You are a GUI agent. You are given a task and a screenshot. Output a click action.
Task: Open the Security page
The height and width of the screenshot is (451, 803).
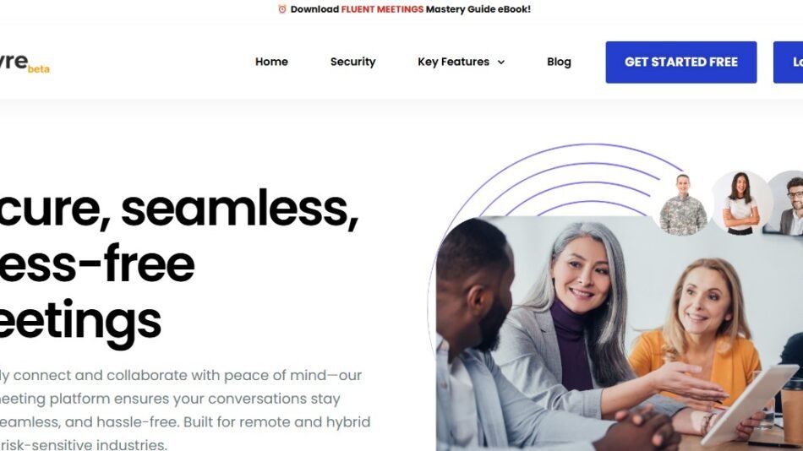352,62
